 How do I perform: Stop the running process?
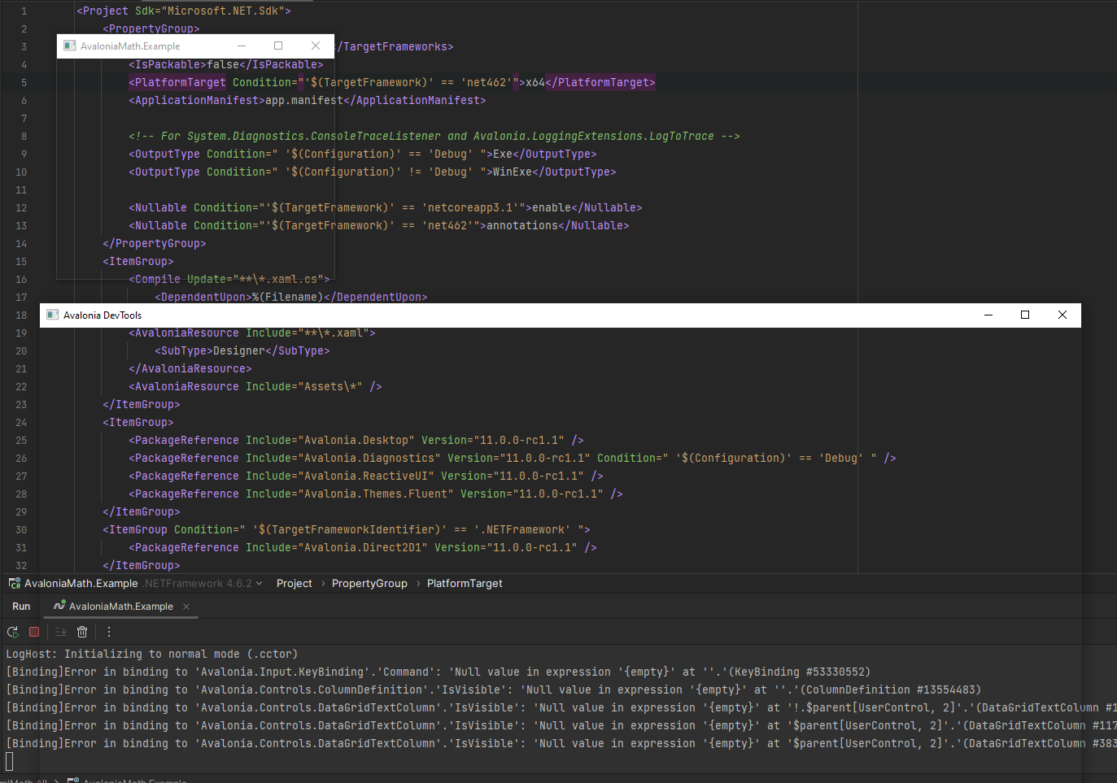coord(33,632)
